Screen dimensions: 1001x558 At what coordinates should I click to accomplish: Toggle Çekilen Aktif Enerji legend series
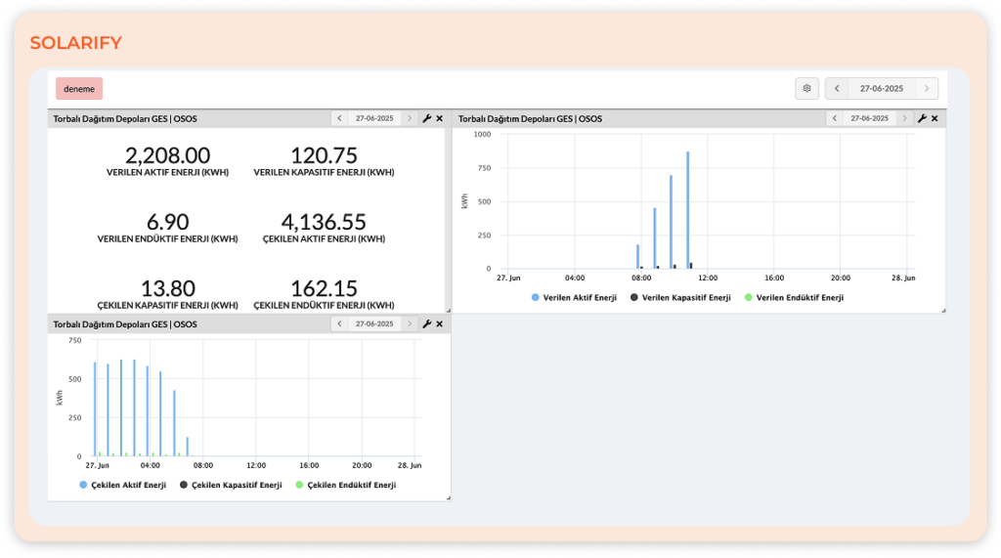tap(122, 486)
